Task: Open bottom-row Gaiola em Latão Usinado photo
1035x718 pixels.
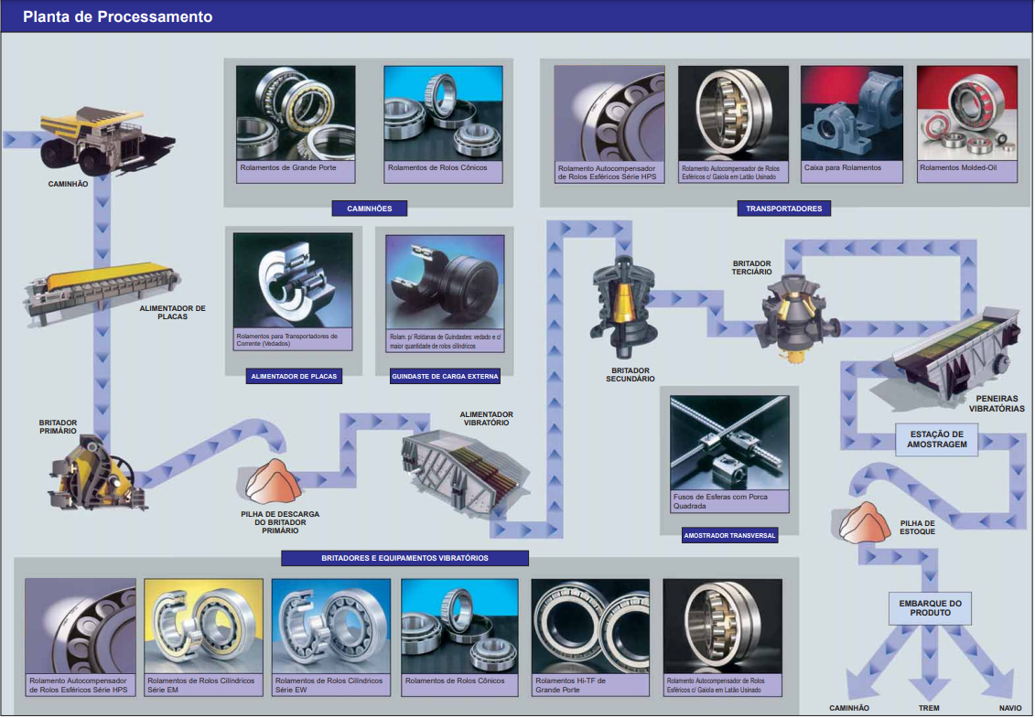Action: (723, 627)
